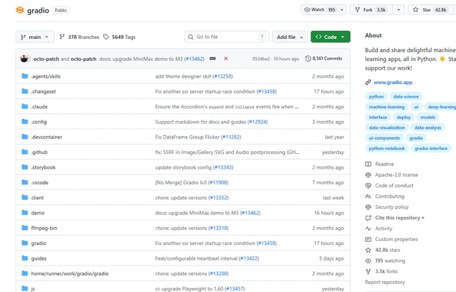Click the .github folder icon
Screen dimensions: 456x292
tap(25, 151)
